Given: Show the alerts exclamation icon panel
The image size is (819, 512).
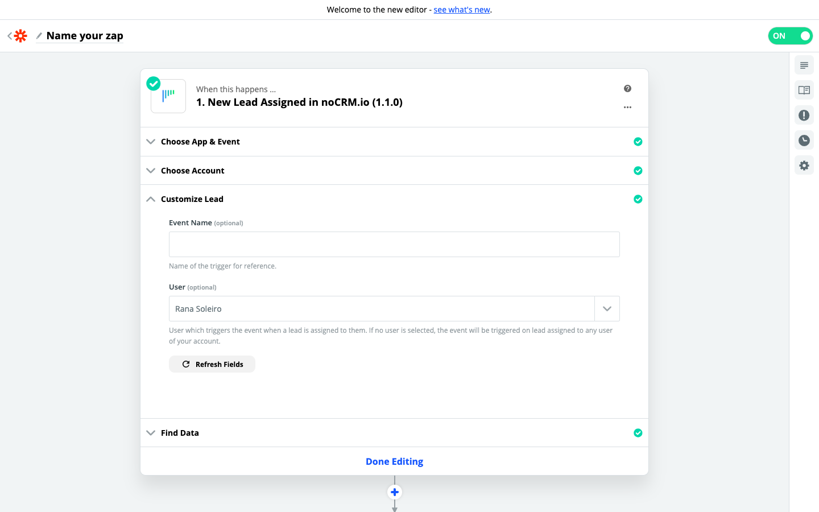Looking at the screenshot, I should tap(804, 115).
